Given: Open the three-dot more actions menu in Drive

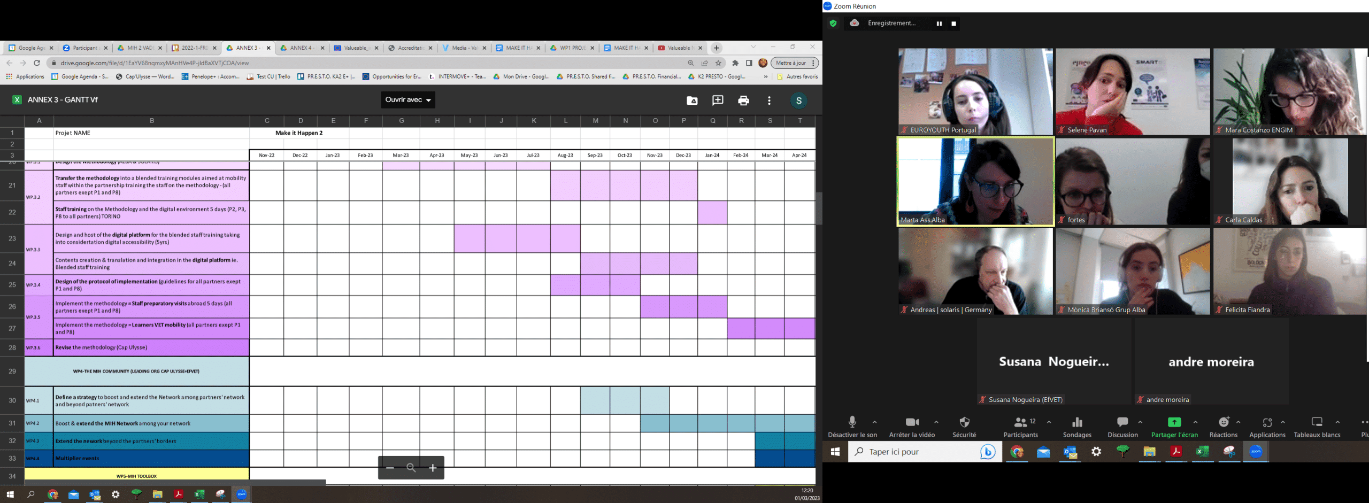Looking at the screenshot, I should pos(769,100).
